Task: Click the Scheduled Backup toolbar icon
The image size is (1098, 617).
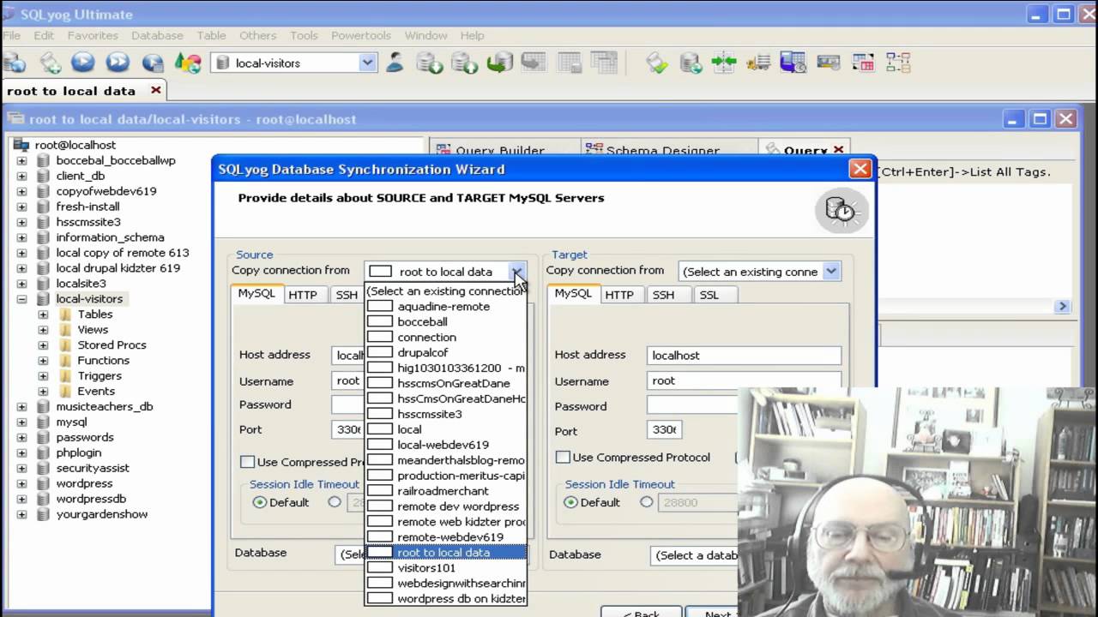Action: pos(793,63)
